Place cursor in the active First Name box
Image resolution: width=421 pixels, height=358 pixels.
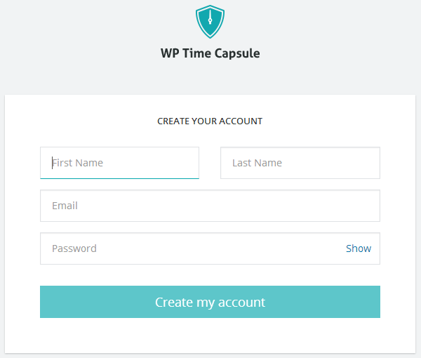(x=119, y=163)
